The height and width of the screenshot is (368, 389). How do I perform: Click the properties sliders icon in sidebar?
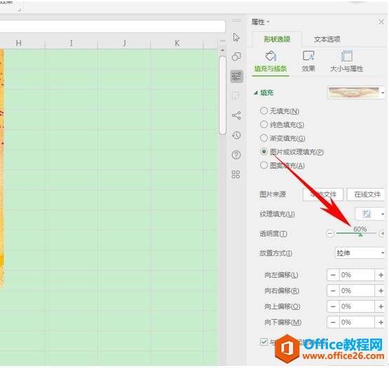click(x=236, y=76)
